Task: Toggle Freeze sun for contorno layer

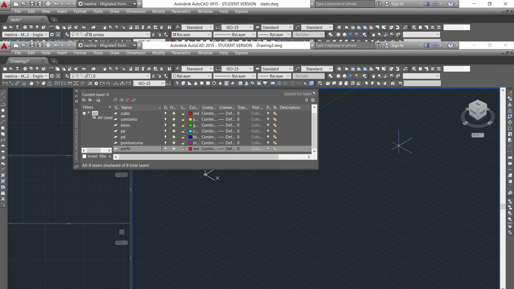Action: (x=174, y=119)
